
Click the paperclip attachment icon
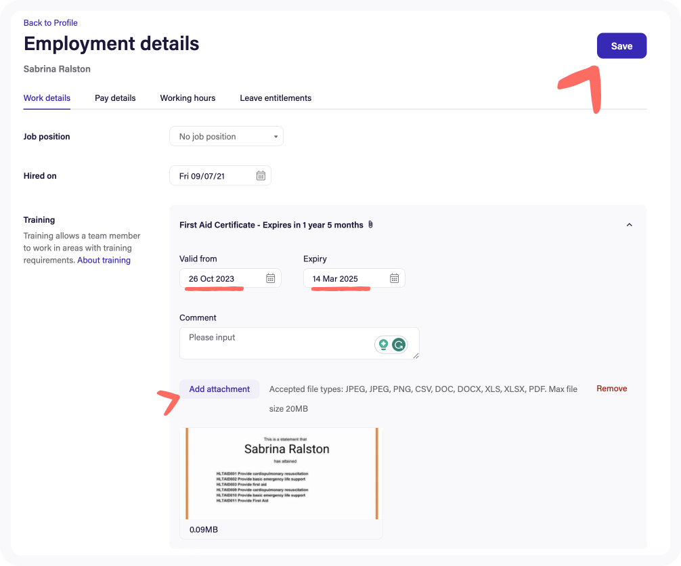(x=370, y=225)
